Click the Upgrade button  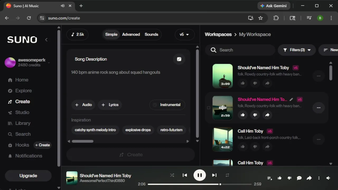click(x=28, y=176)
